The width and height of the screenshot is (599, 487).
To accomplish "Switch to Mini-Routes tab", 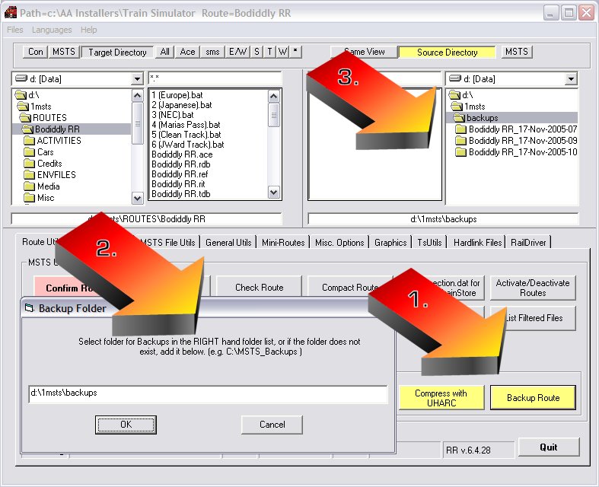I will pos(283,243).
